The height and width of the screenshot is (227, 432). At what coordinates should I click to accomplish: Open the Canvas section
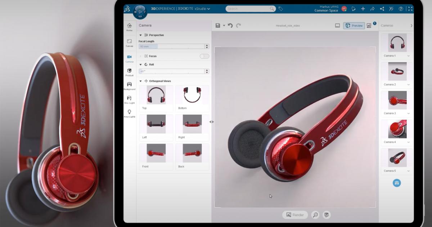click(x=129, y=43)
